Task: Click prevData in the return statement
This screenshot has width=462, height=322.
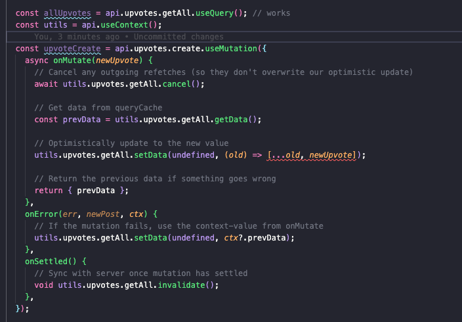Action: pos(96,191)
